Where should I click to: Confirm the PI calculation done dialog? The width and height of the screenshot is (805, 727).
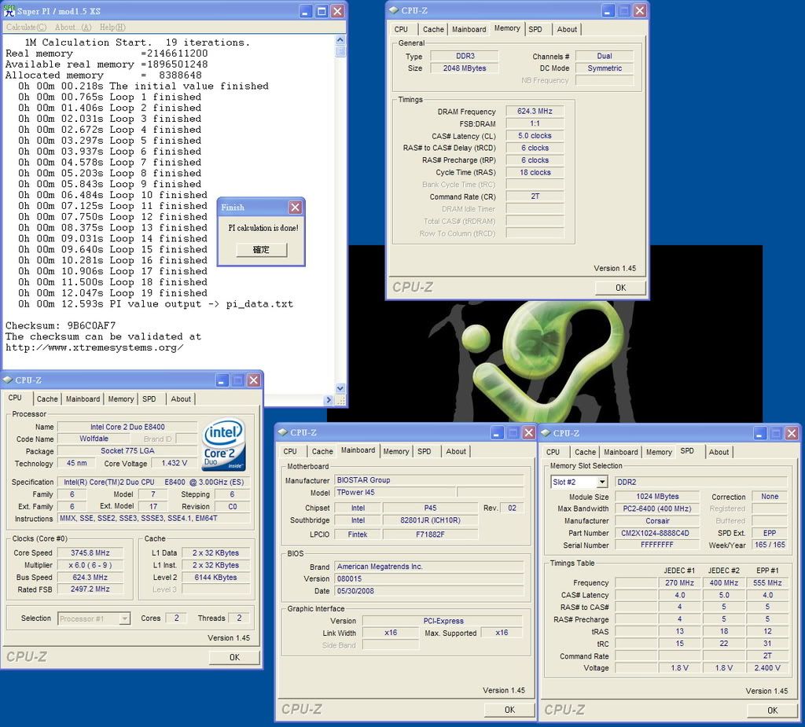[x=261, y=250]
